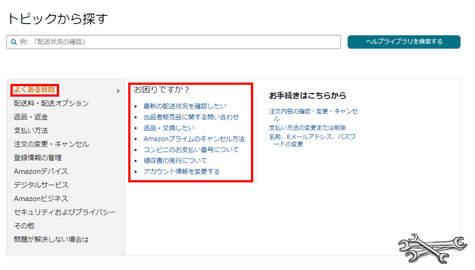Image resolution: width=475 pixels, height=270 pixels.
Task: Select the よくある質問 menu item
Action: point(34,90)
